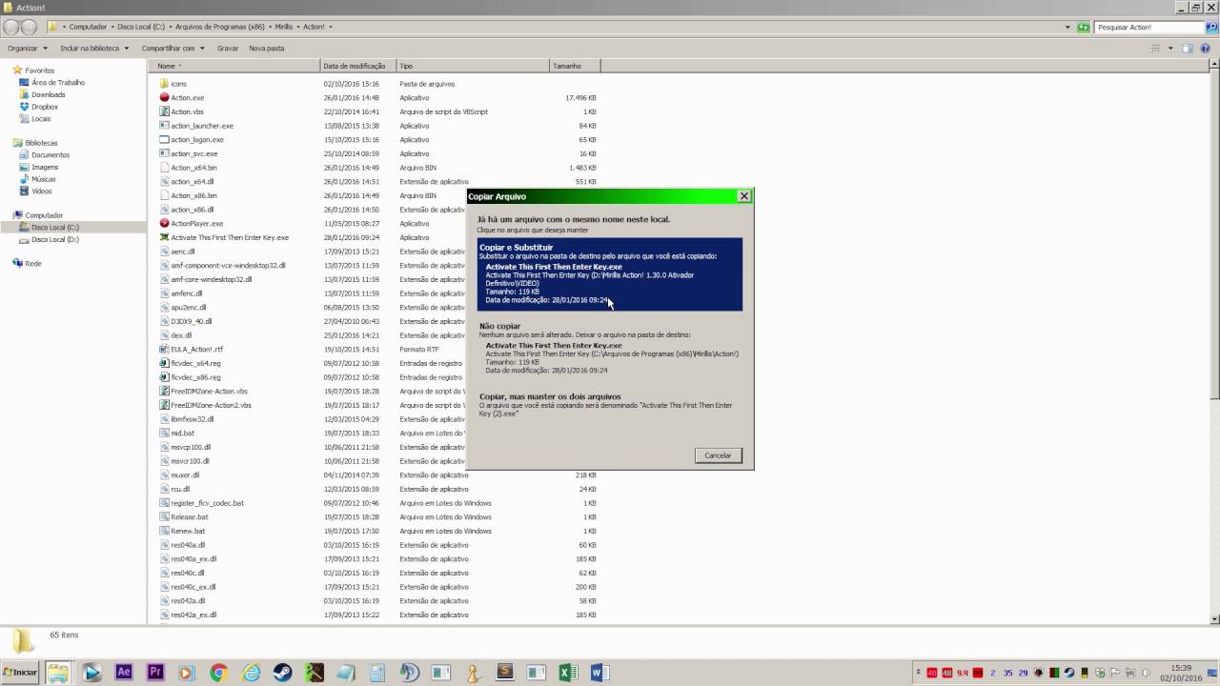Click the Iniciar start button
1220x686 pixels.
[x=20, y=673]
